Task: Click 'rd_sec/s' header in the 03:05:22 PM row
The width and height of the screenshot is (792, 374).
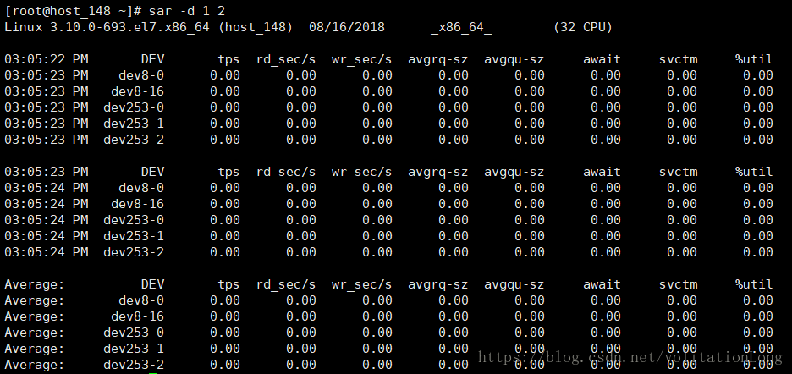Action: point(286,59)
